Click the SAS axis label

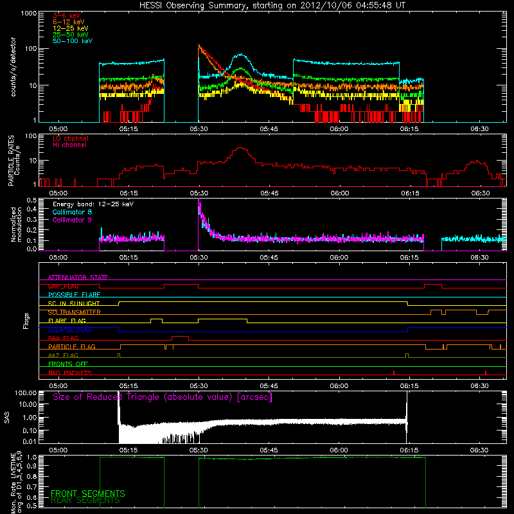pyautogui.click(x=7, y=418)
